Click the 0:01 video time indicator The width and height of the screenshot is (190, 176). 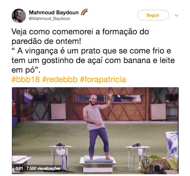pos(19,168)
